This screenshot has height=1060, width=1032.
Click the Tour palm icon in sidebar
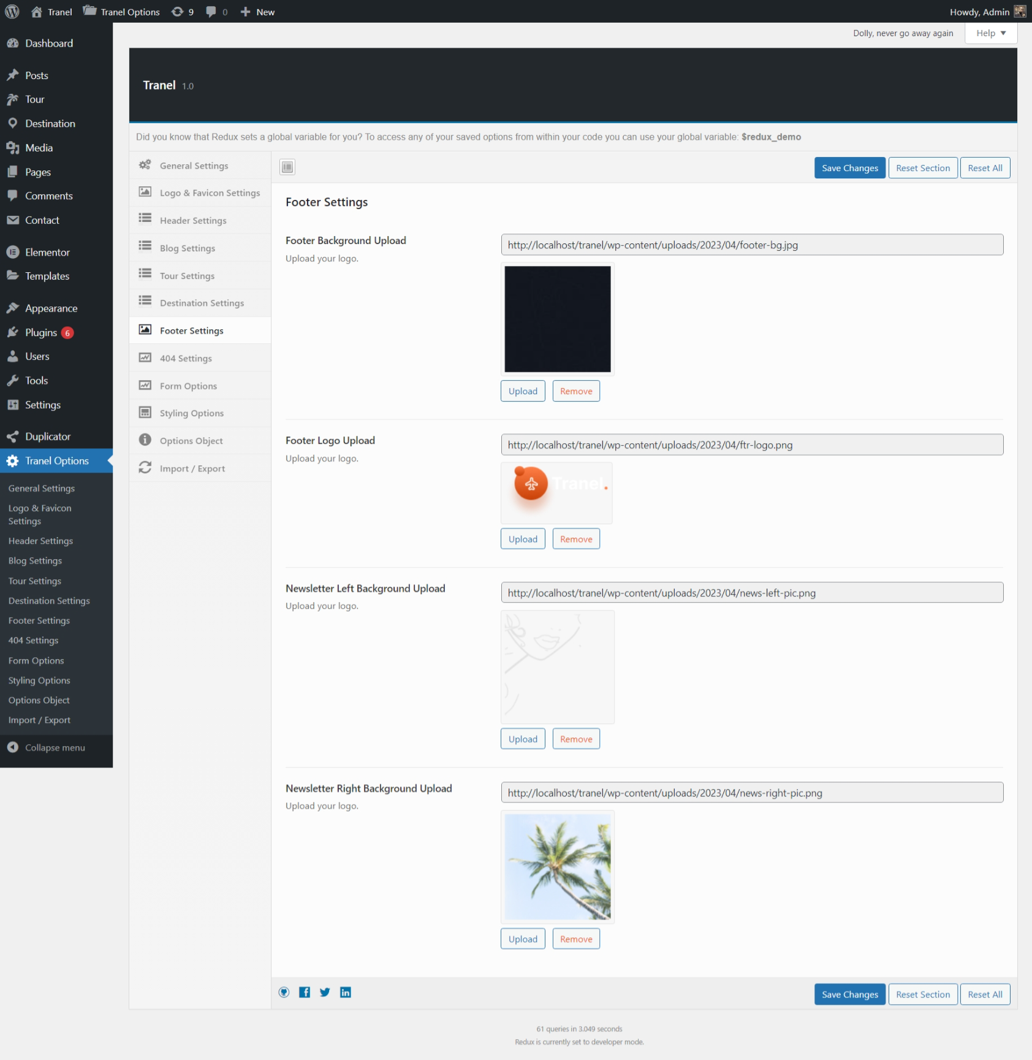13,99
